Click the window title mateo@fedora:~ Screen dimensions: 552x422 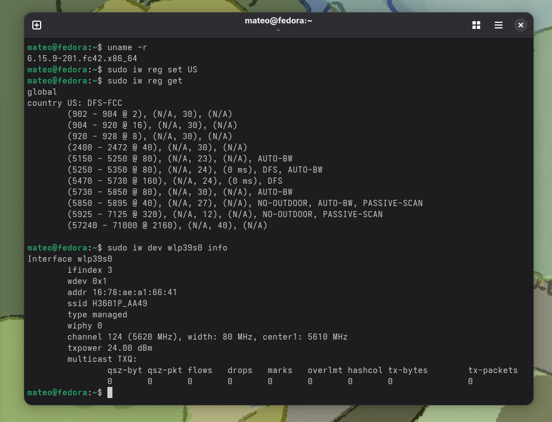coord(278,21)
